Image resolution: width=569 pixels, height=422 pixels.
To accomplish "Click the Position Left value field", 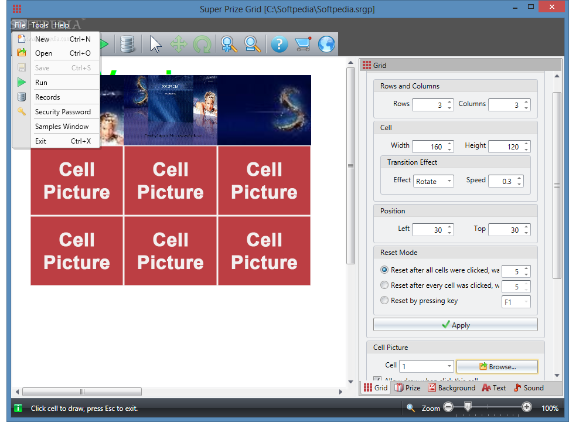I will coord(433,230).
